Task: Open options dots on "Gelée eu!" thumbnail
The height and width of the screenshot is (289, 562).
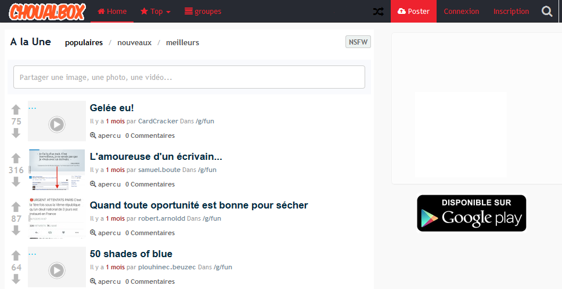Action: (33, 108)
